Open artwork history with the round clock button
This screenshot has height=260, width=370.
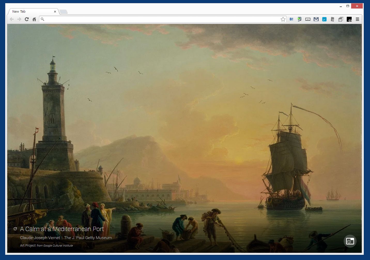pos(350,241)
